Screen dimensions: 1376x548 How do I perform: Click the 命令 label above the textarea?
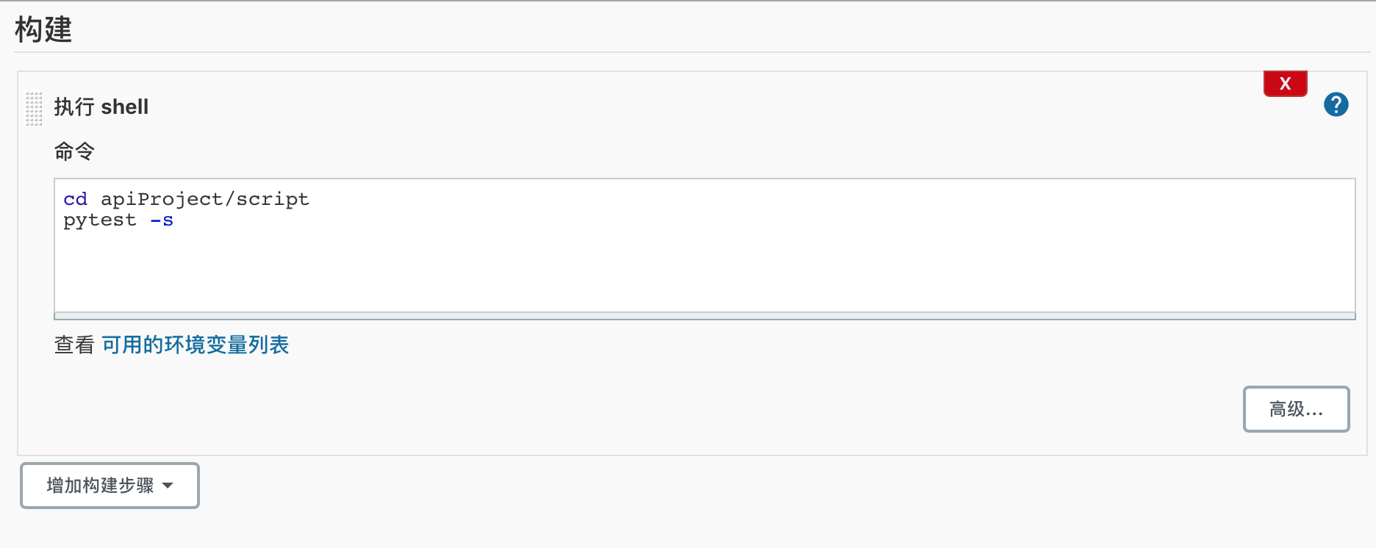tap(74, 151)
